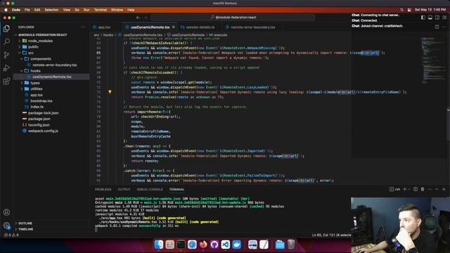Click the hooks breadcrumb segment
This screenshot has height=253, width=450.
coord(108,35)
